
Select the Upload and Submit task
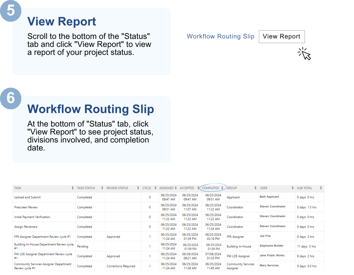coord(27,197)
